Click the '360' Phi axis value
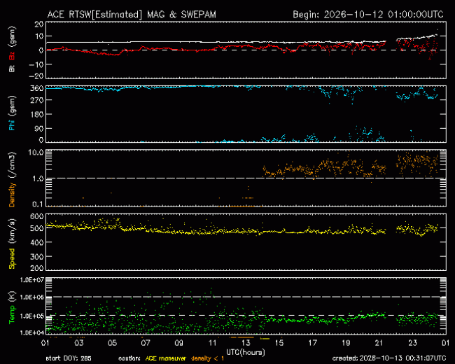This screenshot has height=364, width=455. point(37,88)
